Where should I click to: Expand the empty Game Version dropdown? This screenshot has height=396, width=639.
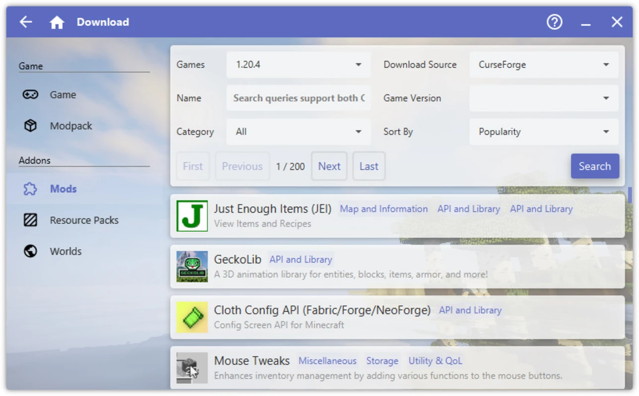click(544, 98)
